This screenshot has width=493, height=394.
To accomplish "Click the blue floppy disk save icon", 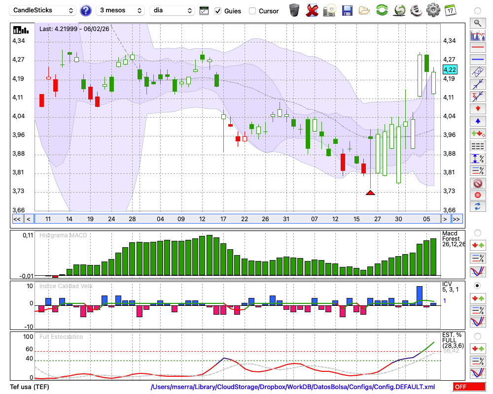I will [347, 10].
